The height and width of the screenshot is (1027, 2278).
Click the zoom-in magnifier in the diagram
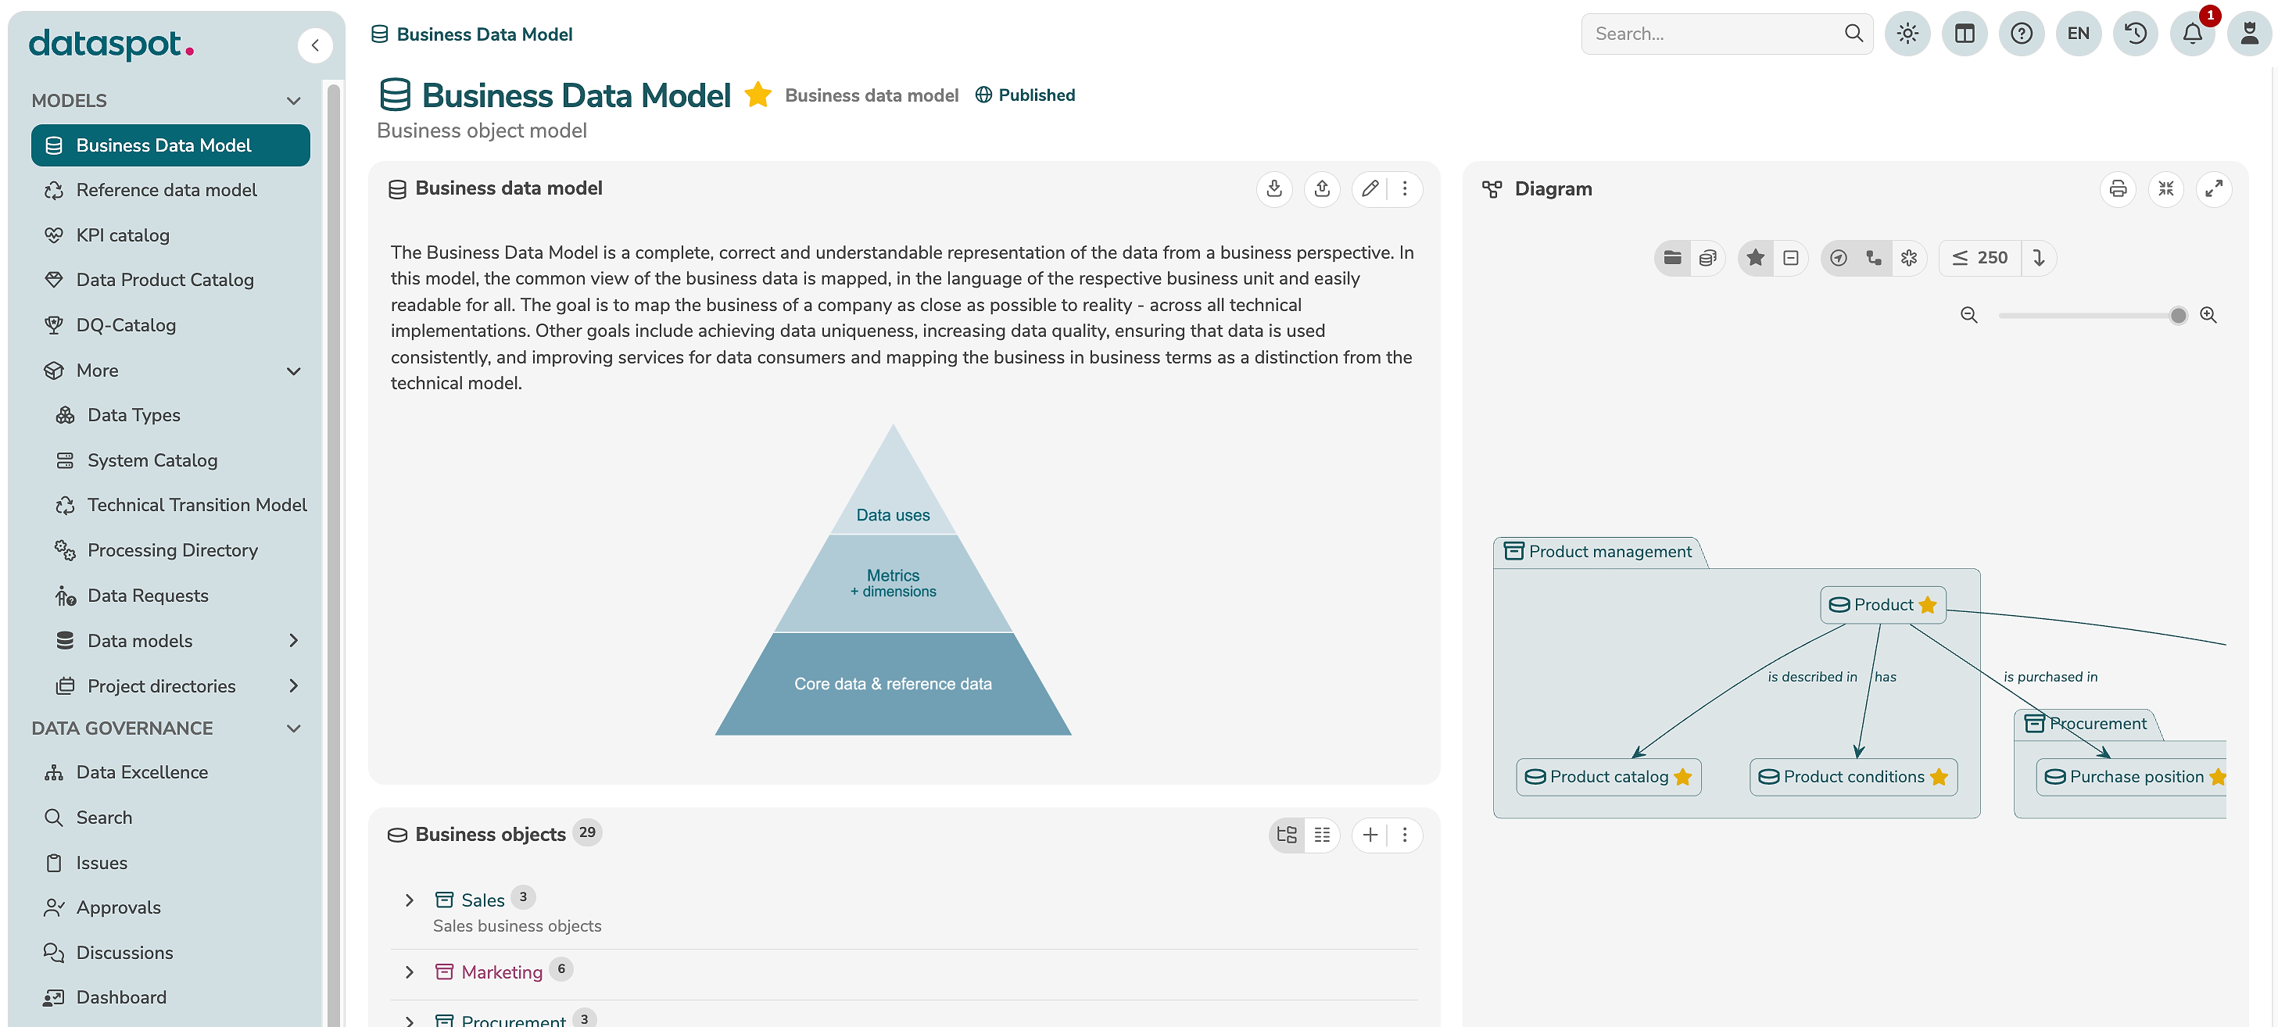(x=2208, y=316)
